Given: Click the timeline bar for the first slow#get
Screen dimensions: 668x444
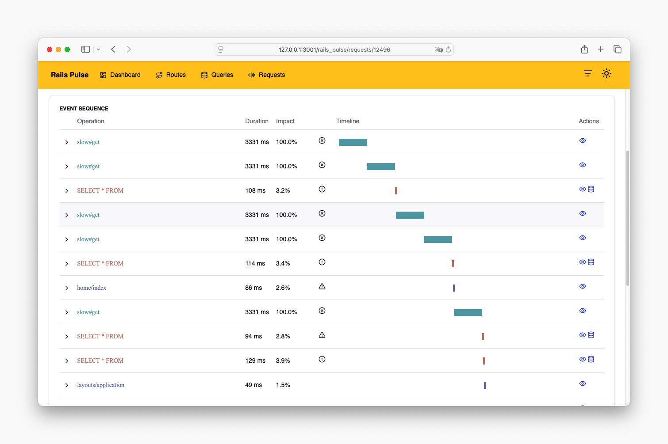Looking at the screenshot, I should [x=352, y=142].
